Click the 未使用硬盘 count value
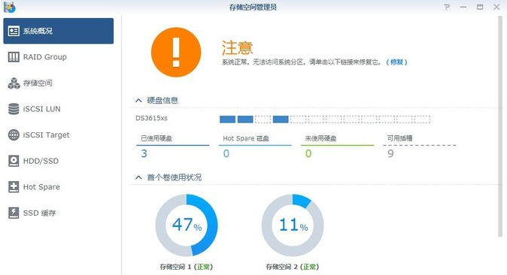 (308, 153)
